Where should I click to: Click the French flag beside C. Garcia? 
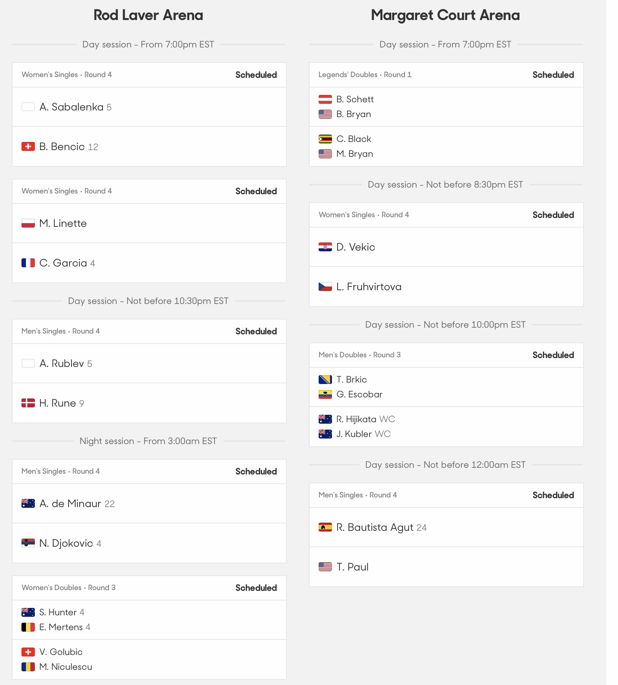click(28, 263)
